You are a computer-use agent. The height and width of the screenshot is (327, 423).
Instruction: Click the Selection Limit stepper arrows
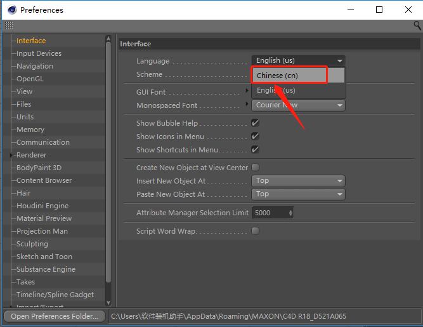(290, 213)
